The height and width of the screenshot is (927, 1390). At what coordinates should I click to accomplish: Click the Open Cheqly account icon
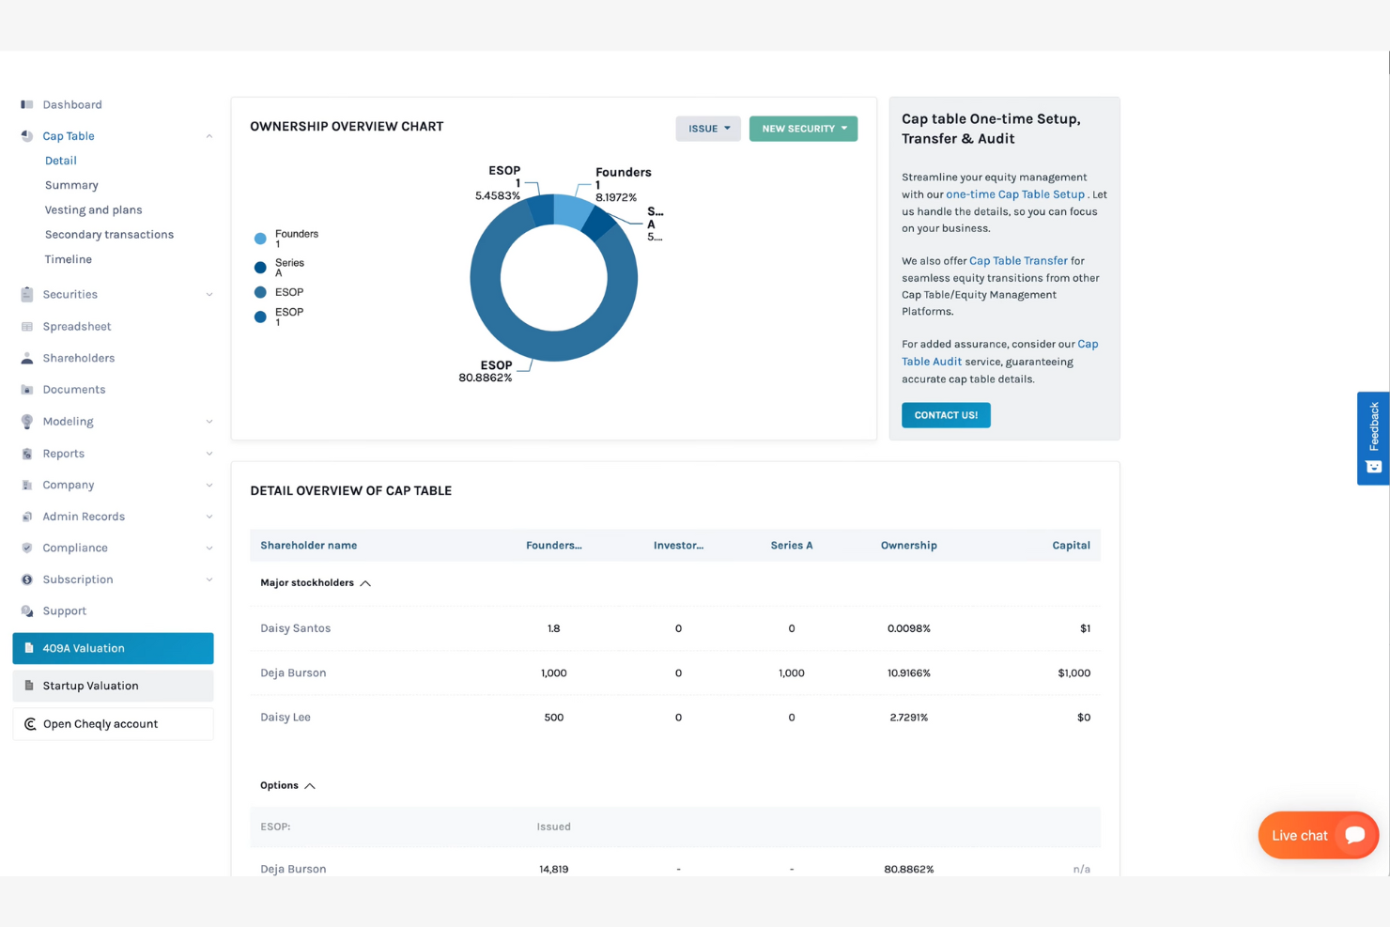pos(29,723)
